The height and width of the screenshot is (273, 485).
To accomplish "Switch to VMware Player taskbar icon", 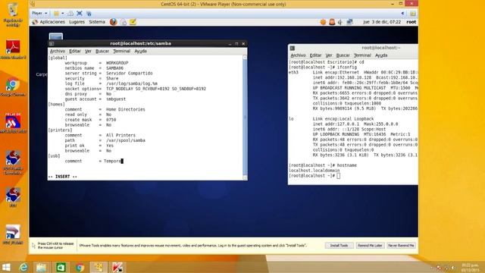I will pos(99,268).
